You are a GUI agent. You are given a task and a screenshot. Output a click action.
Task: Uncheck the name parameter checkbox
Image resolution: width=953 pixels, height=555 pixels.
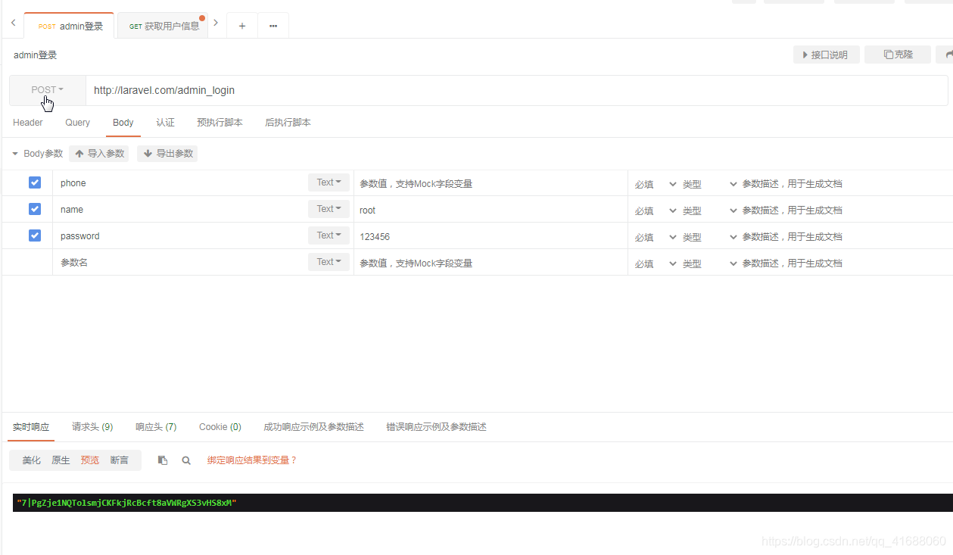point(35,209)
